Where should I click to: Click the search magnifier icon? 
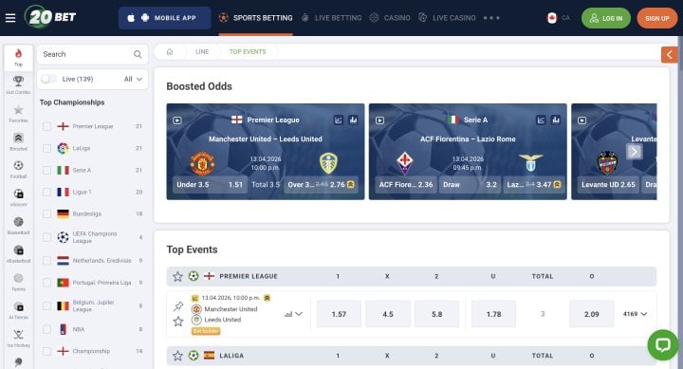(x=138, y=54)
